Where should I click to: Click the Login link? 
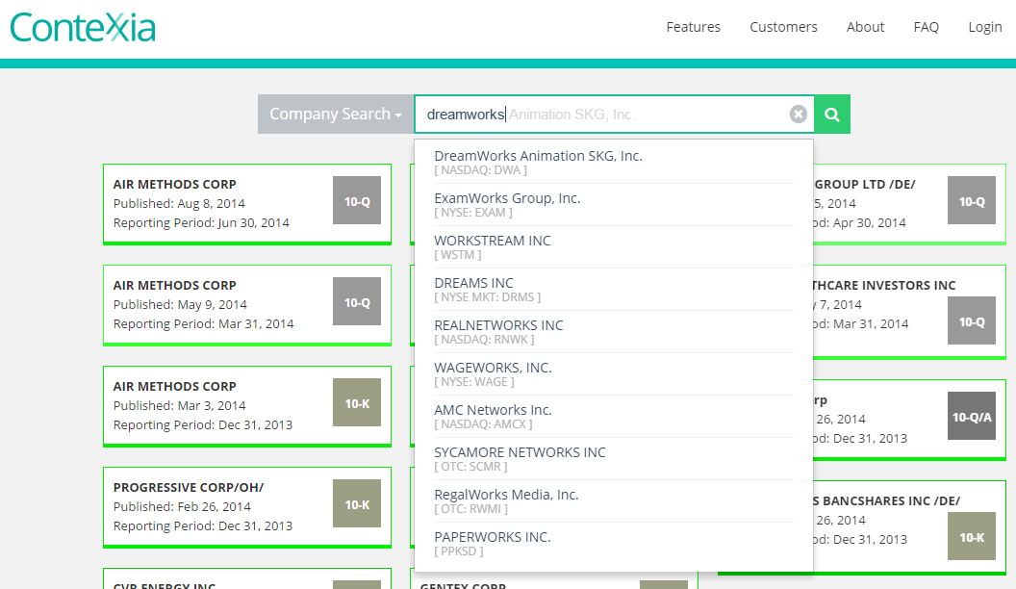pos(985,27)
